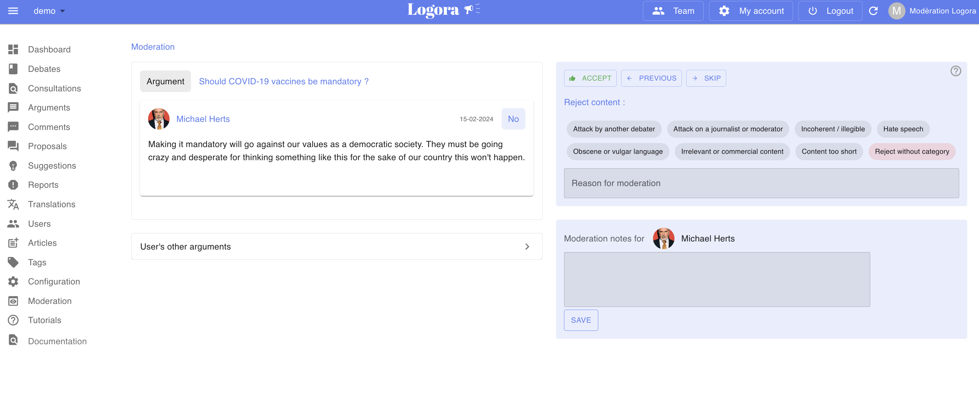The height and width of the screenshot is (403, 979).
Task: Choose Hate speech rejection reason
Action: pyautogui.click(x=903, y=129)
